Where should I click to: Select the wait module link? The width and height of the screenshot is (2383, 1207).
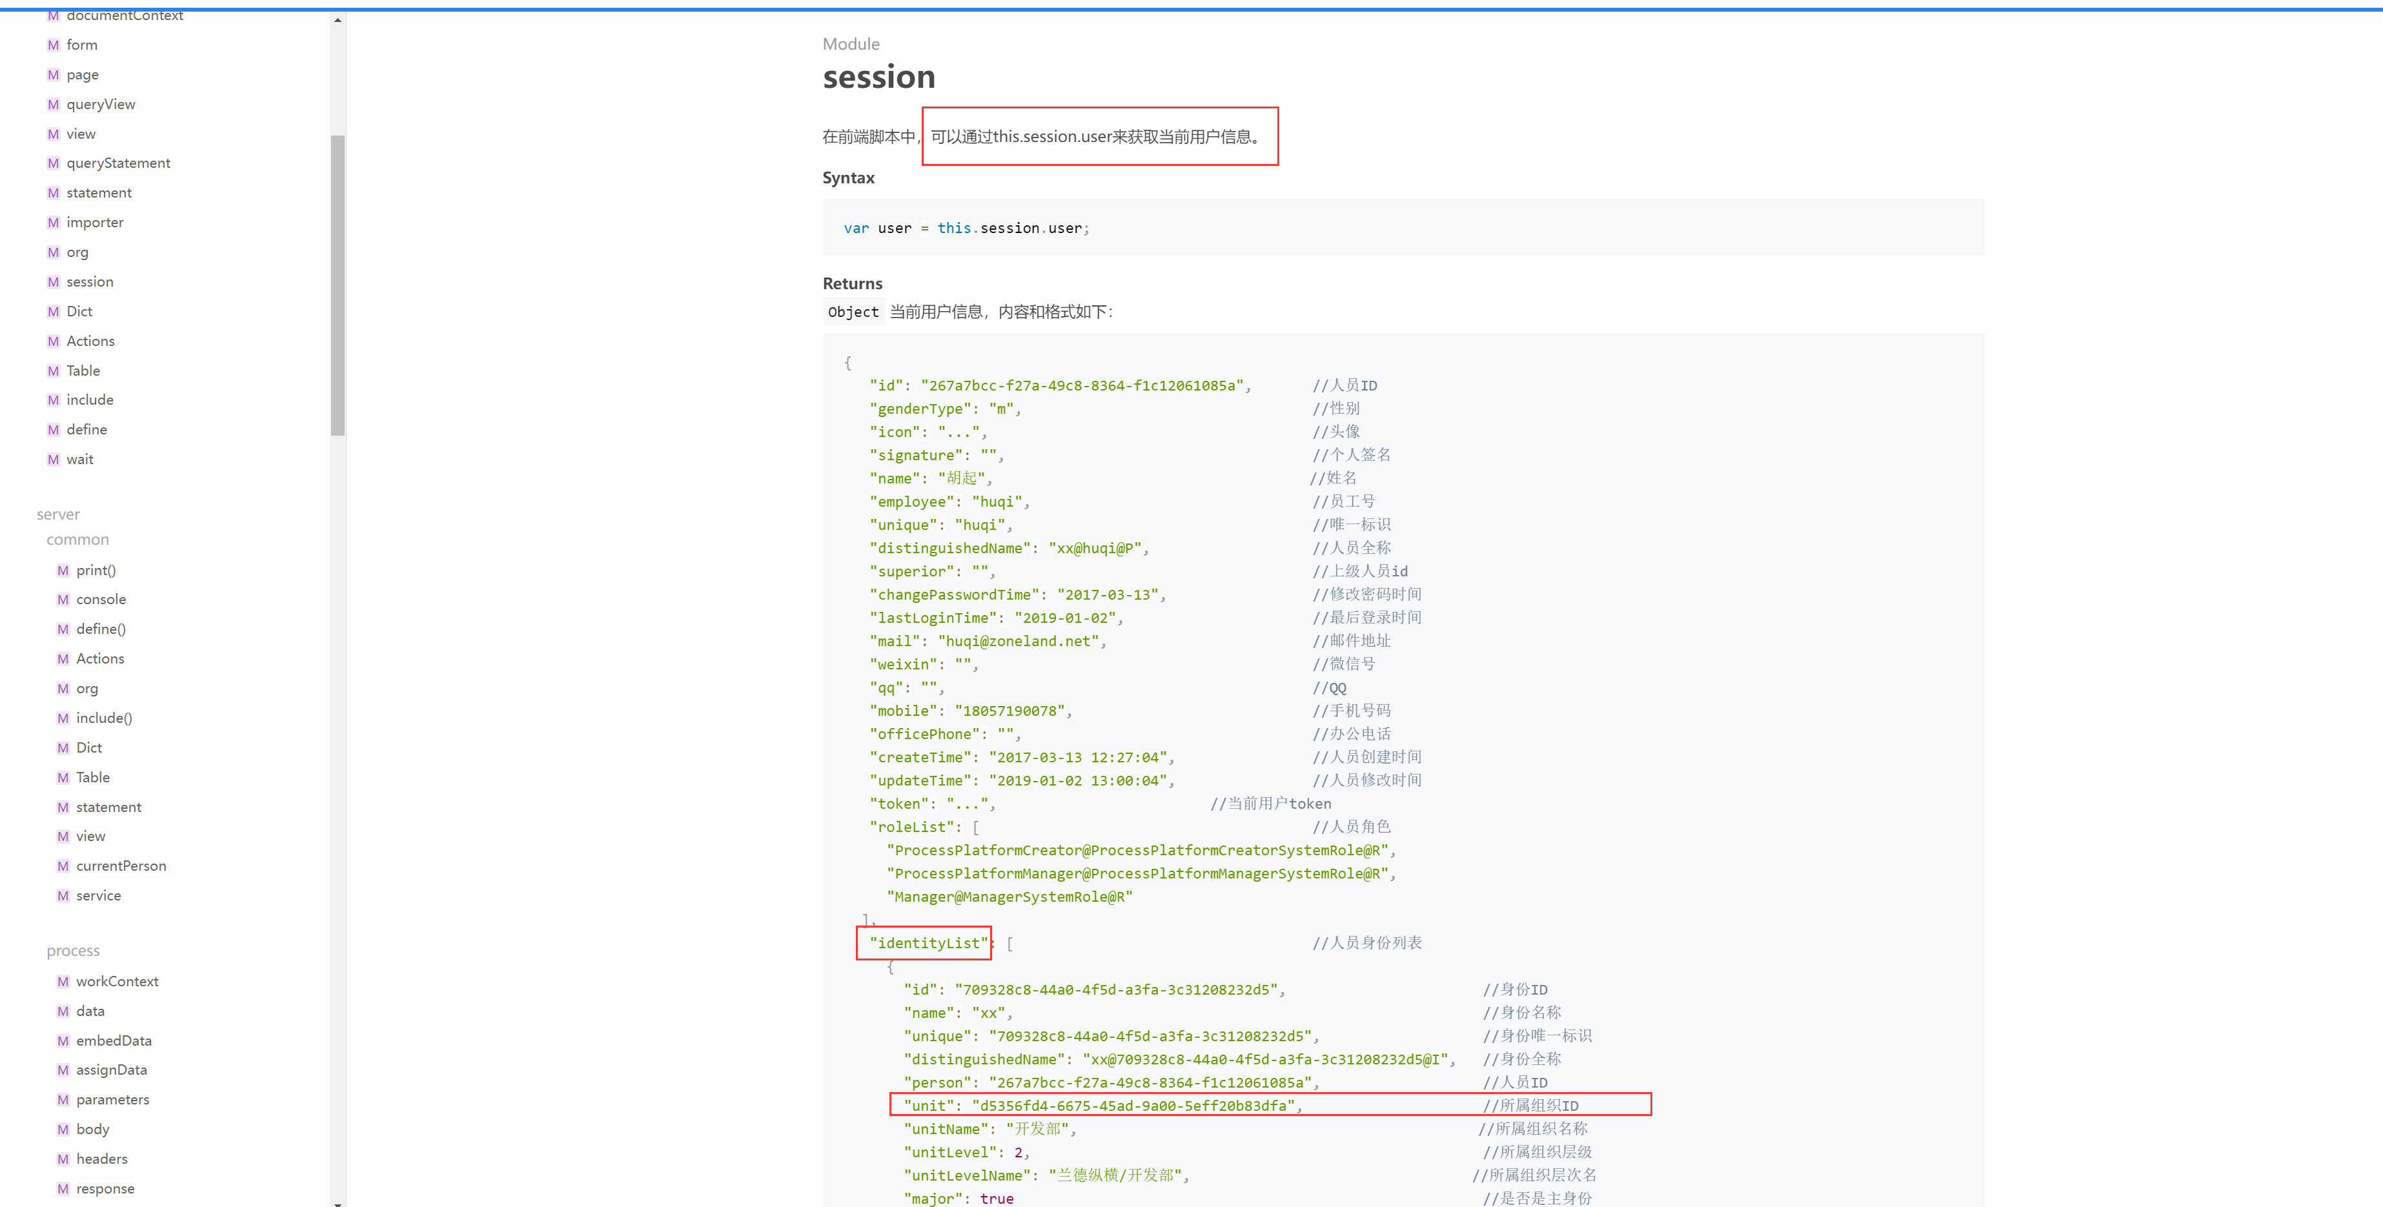tap(79, 460)
